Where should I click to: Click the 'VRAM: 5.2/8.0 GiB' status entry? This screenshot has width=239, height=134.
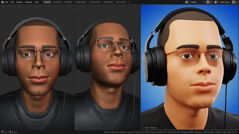222,132
